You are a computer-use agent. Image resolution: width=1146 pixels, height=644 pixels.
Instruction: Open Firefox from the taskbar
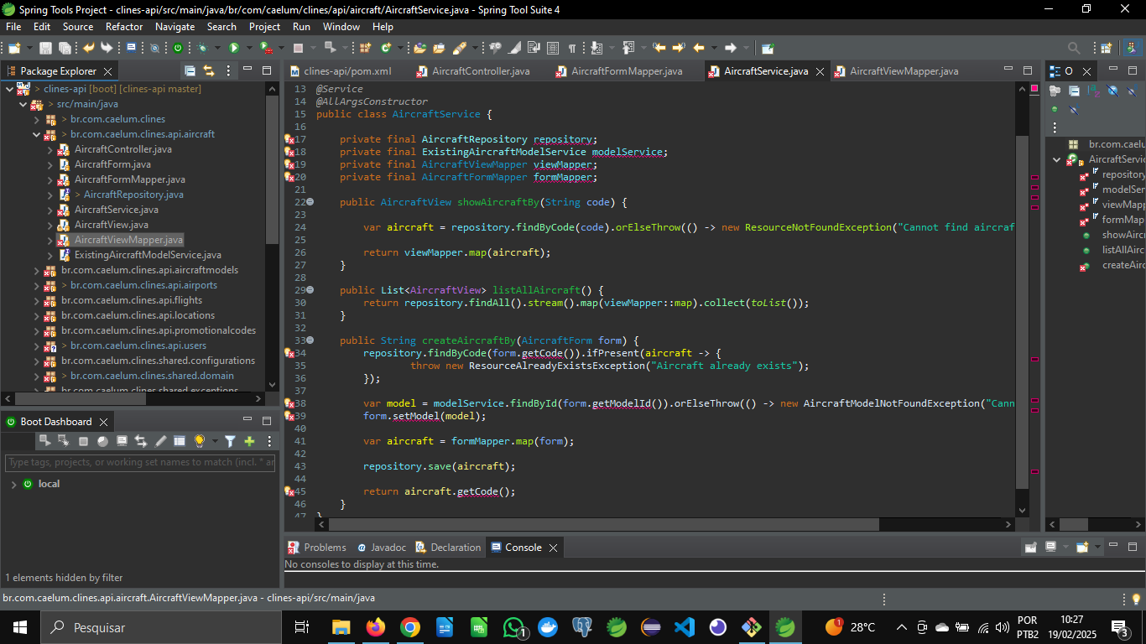tap(375, 627)
